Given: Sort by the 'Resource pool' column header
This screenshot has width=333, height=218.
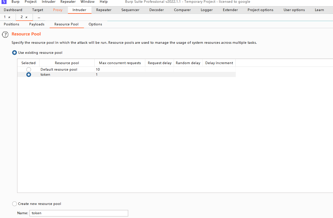Looking at the screenshot, I should point(67,63).
